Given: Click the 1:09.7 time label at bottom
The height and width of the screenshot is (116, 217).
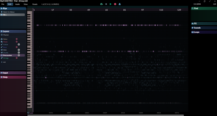Looking at the screenshot, I should pos(69,113).
